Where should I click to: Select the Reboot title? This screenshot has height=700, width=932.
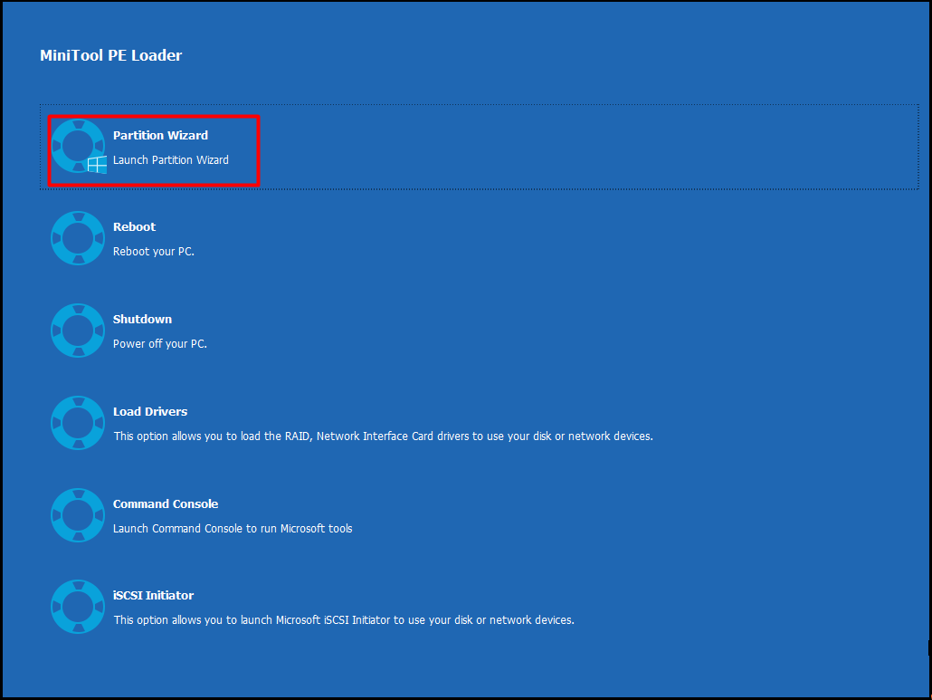[x=134, y=227]
